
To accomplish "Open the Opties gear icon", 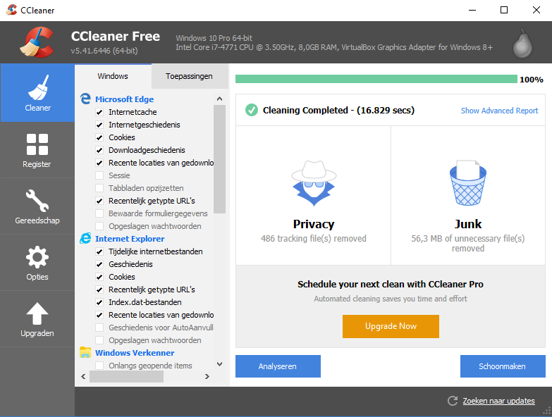I will coord(37,257).
